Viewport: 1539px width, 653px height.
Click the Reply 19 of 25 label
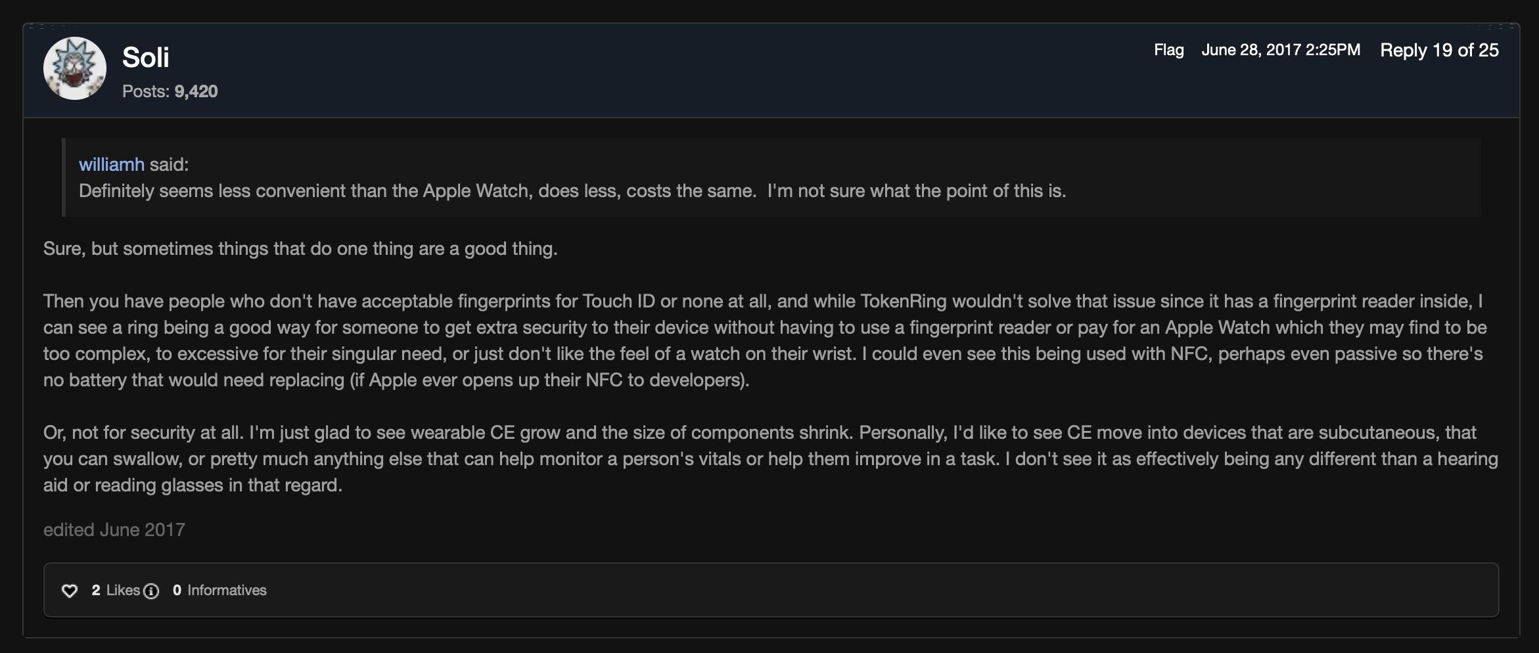pos(1439,50)
